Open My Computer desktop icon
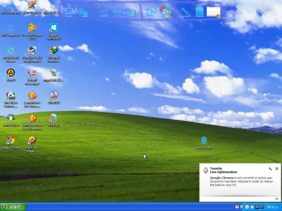The image size is (282, 211). 11,30
